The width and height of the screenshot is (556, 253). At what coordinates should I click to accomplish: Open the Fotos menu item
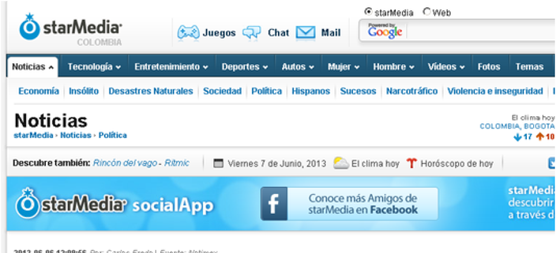click(x=489, y=66)
